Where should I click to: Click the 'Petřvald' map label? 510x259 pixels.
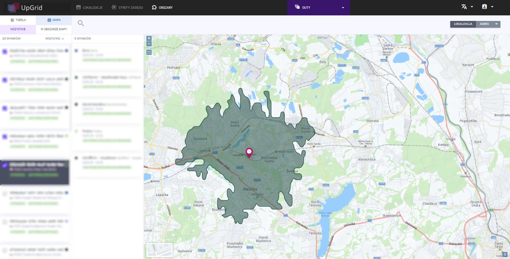174,67
